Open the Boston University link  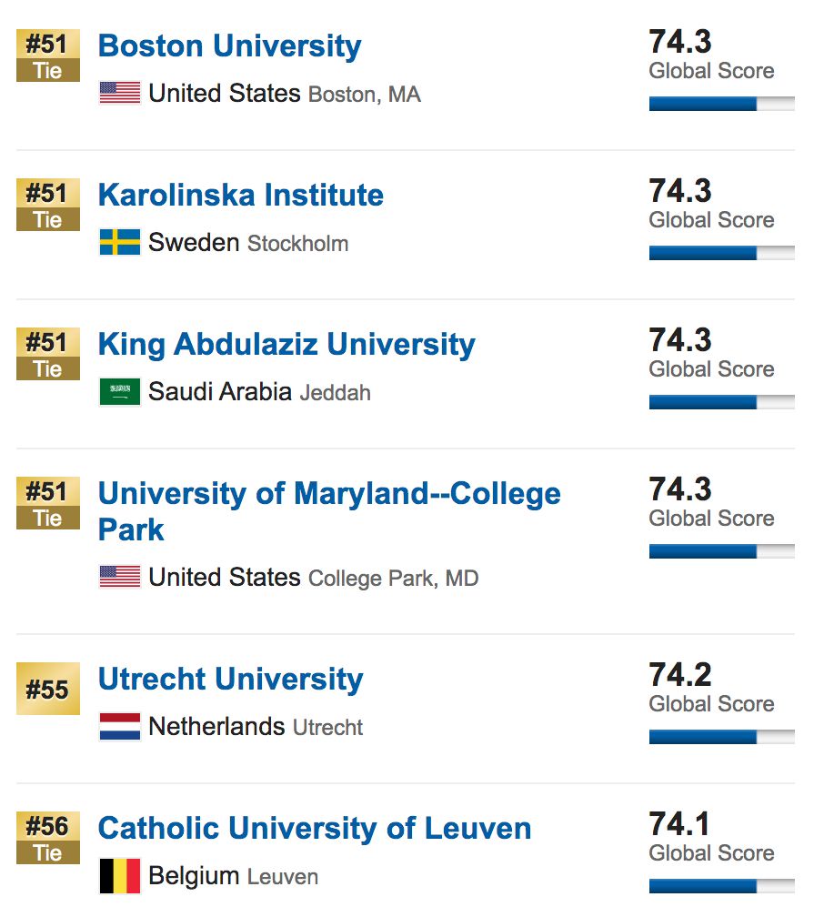pyautogui.click(x=230, y=45)
